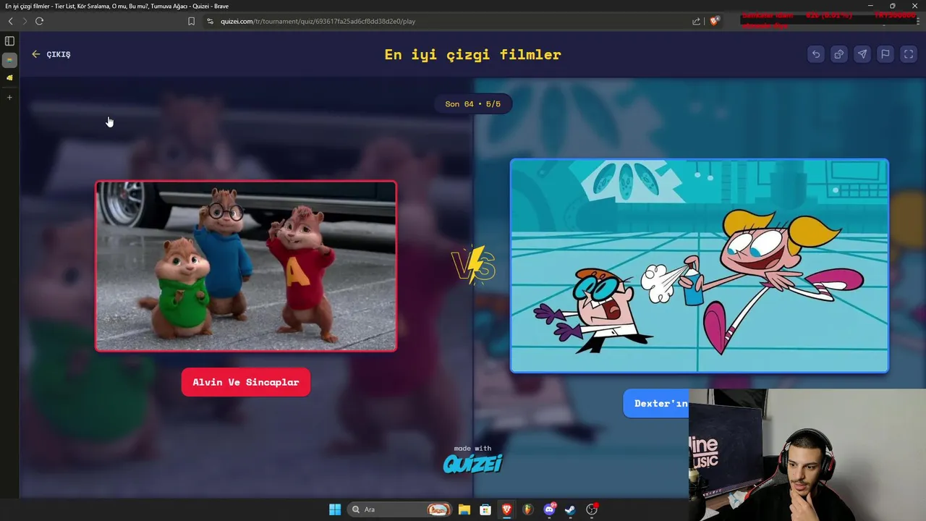Click the browser forward arrow
926x521 pixels.
pyautogui.click(x=25, y=21)
